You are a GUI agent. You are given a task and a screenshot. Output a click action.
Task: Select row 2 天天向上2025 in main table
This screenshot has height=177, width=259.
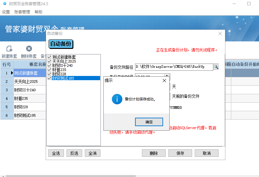30,81
